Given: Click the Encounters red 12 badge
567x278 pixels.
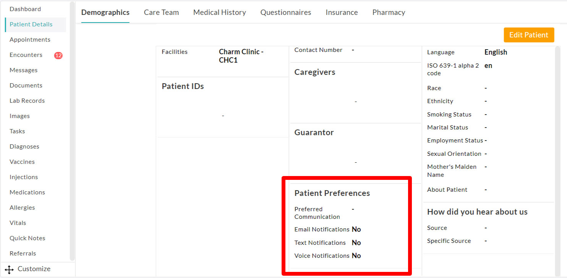Looking at the screenshot, I should point(58,55).
